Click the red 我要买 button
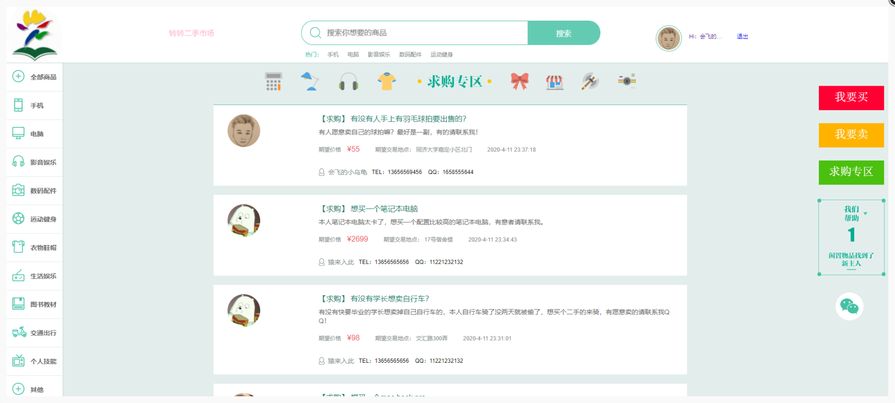 pyautogui.click(x=851, y=98)
